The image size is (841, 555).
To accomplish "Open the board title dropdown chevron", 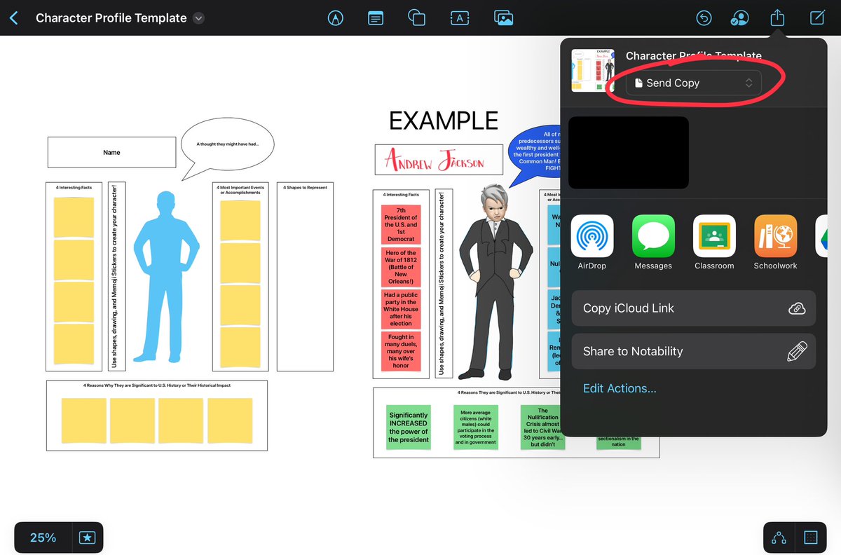I will pos(198,18).
